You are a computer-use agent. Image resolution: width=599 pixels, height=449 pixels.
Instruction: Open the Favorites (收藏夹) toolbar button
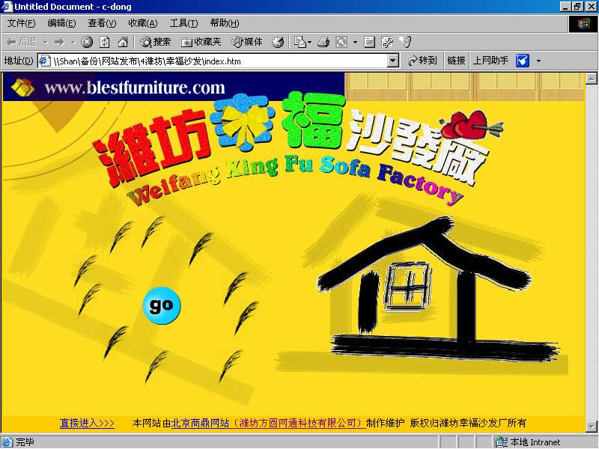pyautogui.click(x=201, y=42)
